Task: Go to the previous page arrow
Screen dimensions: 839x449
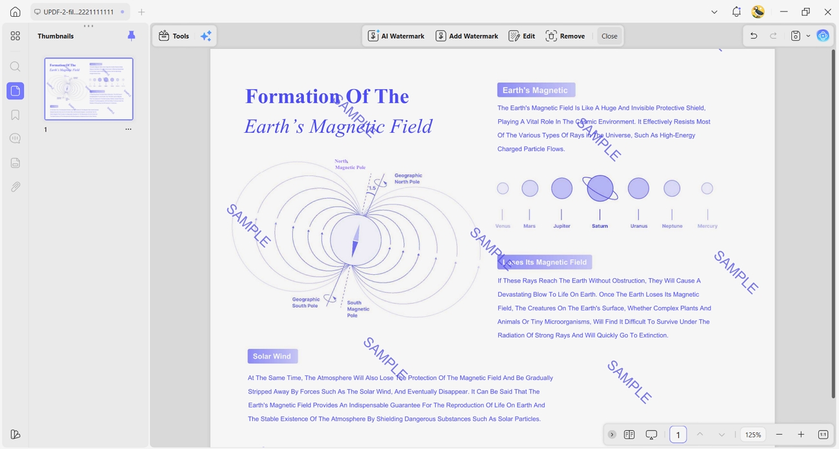Action: point(700,435)
